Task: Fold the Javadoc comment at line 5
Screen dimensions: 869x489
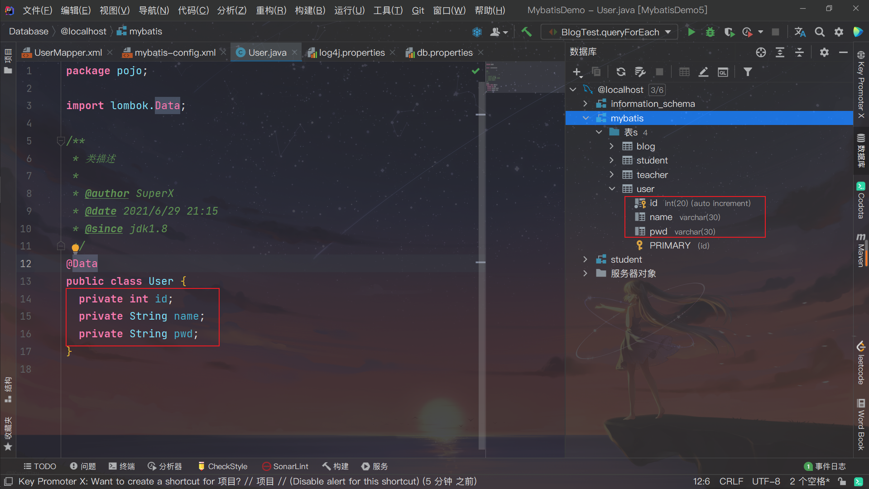Action: tap(61, 141)
